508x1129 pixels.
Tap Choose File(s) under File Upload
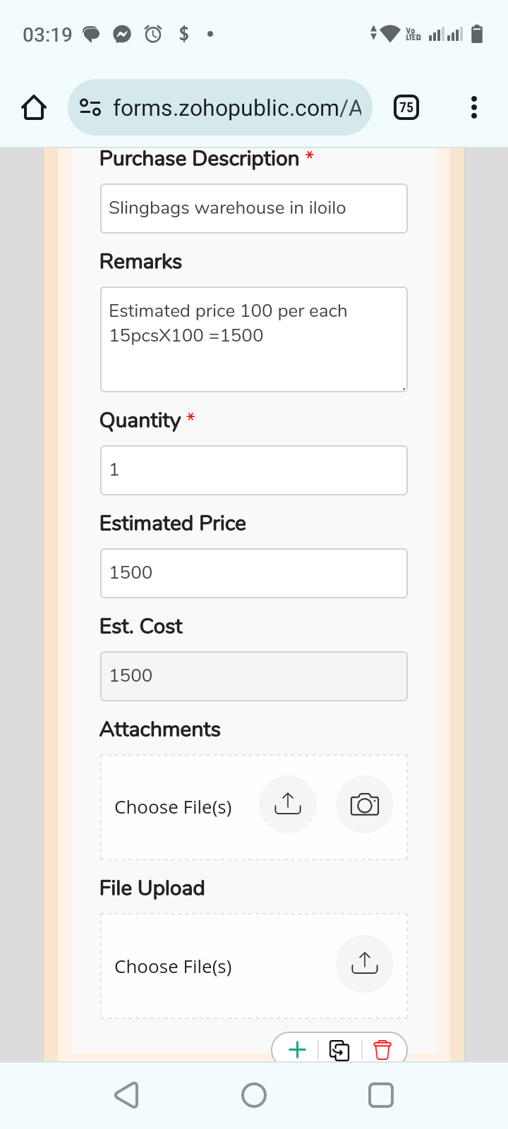[174, 967]
